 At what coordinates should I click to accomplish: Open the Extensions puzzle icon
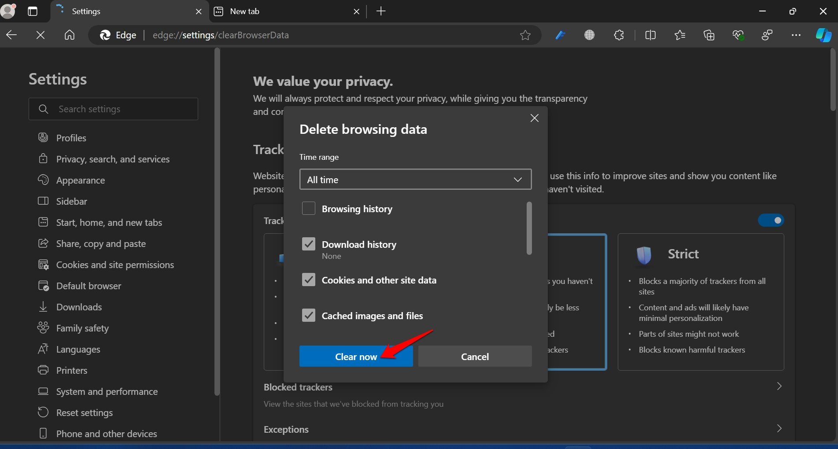[619, 35]
